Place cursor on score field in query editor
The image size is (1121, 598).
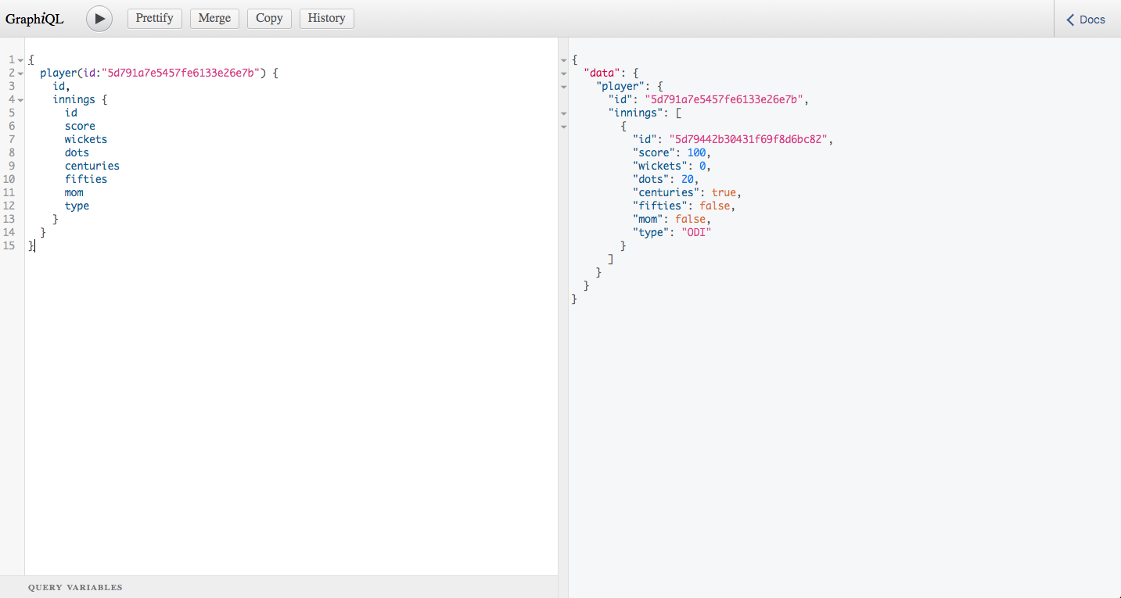point(80,126)
